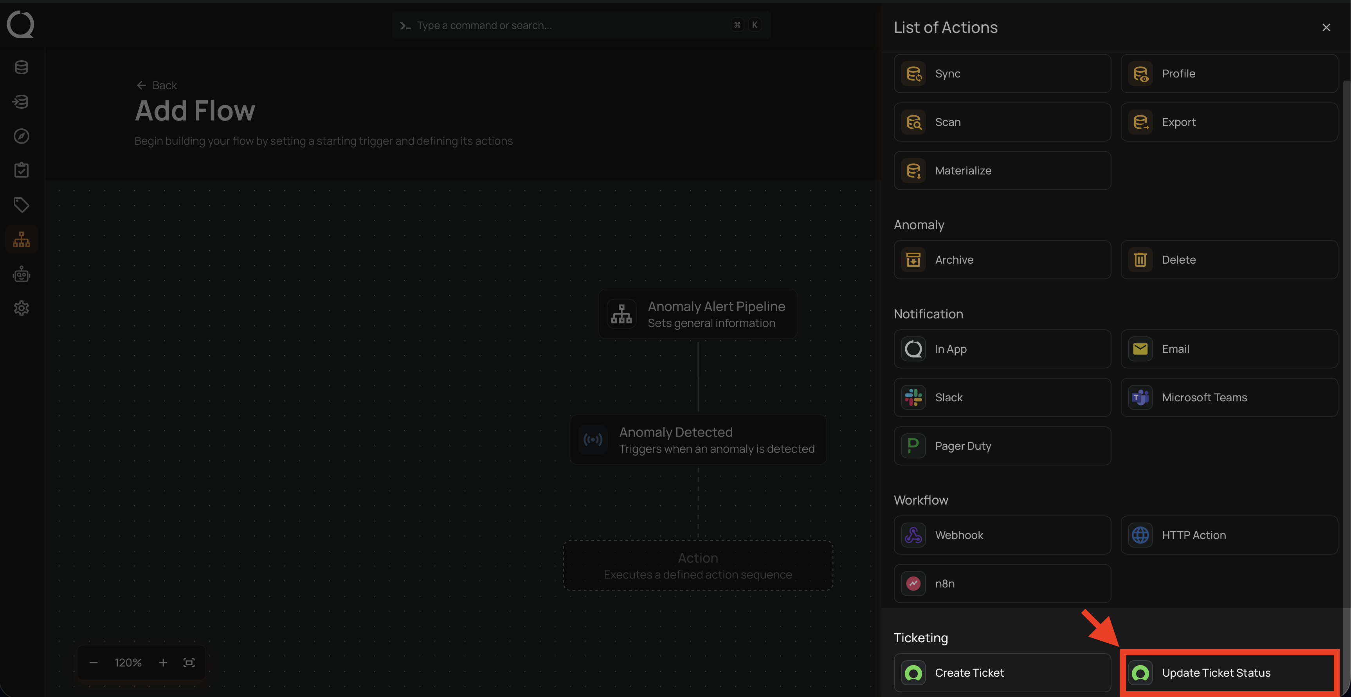The width and height of the screenshot is (1351, 697).
Task: Click the fit-to-view canvas icon
Action: coord(189,663)
